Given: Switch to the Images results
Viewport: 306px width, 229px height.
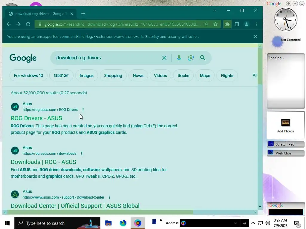Looking at the screenshot, I should click(86, 75).
